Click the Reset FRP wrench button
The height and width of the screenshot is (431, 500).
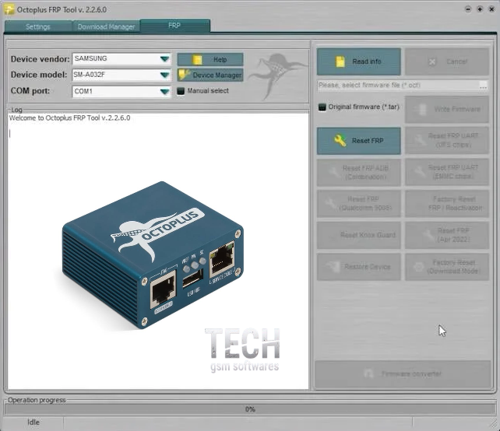point(359,141)
